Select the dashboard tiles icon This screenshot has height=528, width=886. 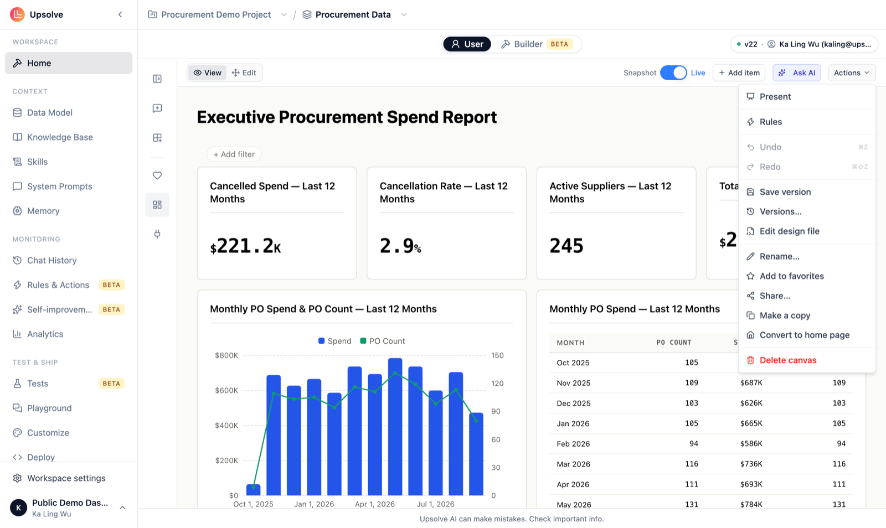click(157, 205)
